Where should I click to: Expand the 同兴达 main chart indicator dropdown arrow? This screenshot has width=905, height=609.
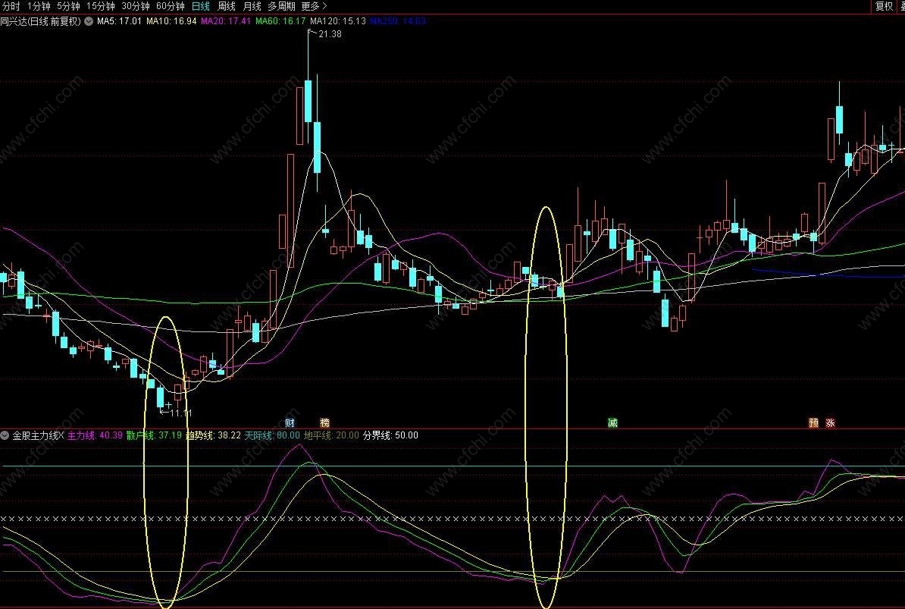pyautogui.click(x=89, y=21)
